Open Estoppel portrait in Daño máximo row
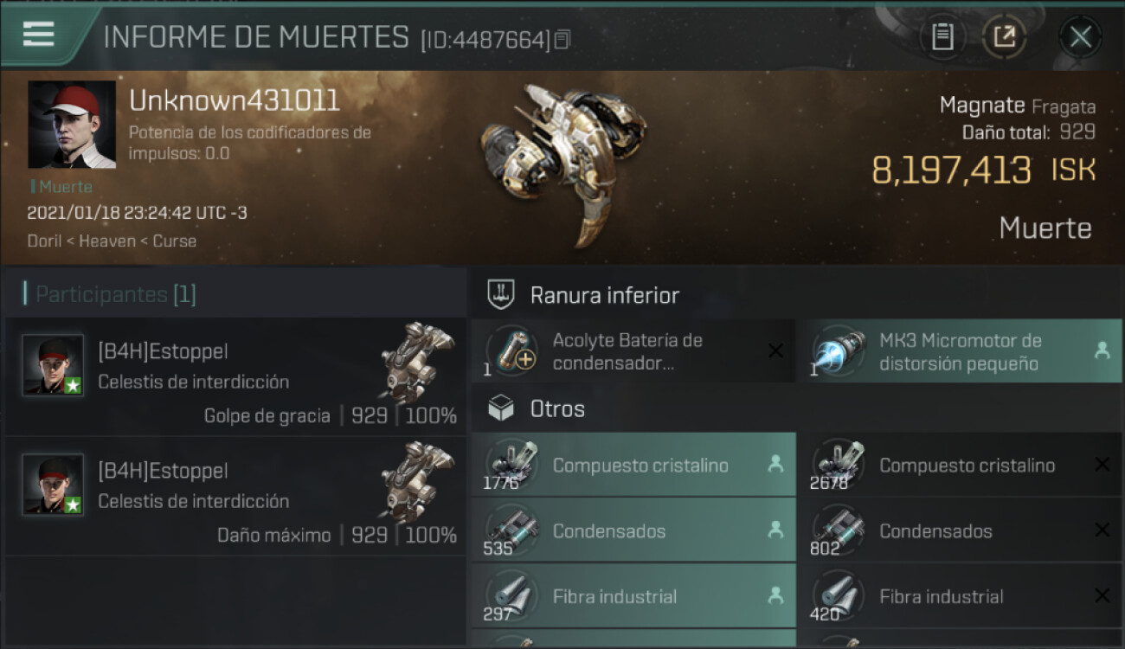The height and width of the screenshot is (649, 1125). [54, 485]
